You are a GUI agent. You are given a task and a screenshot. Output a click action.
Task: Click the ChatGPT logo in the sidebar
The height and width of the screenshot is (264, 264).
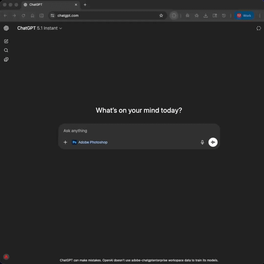[6, 28]
